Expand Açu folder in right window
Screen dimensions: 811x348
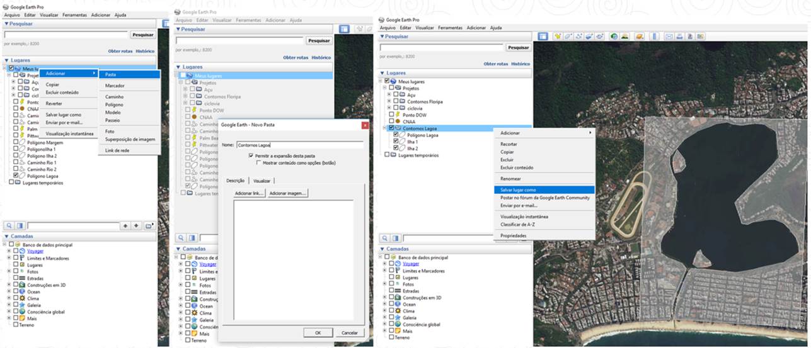pos(389,94)
